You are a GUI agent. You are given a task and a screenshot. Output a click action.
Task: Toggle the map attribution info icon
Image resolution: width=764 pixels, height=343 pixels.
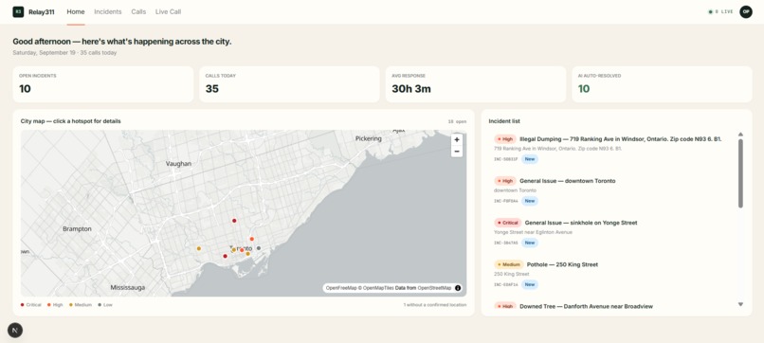(x=458, y=288)
